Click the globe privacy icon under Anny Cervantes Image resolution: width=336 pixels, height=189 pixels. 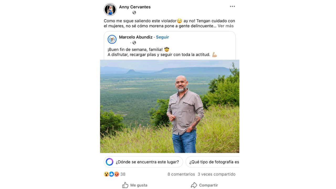coord(134,13)
